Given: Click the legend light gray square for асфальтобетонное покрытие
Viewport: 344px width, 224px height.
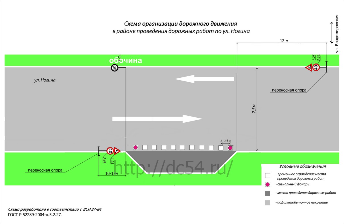Looking at the screenshot, I should pos(267,203).
